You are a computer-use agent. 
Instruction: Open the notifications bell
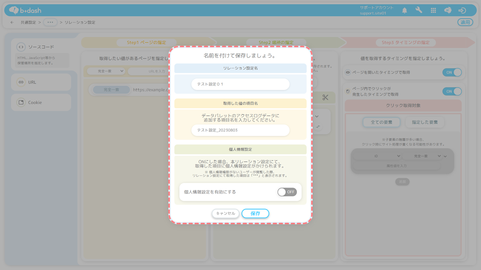pos(404,10)
